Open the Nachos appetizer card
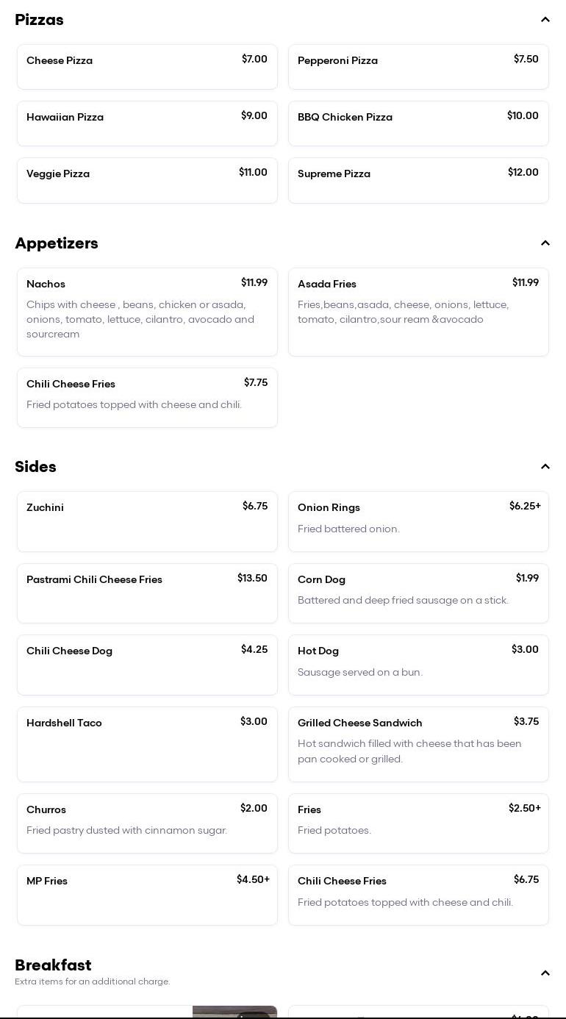Image resolution: width=566 pixels, height=1019 pixels. click(x=147, y=312)
